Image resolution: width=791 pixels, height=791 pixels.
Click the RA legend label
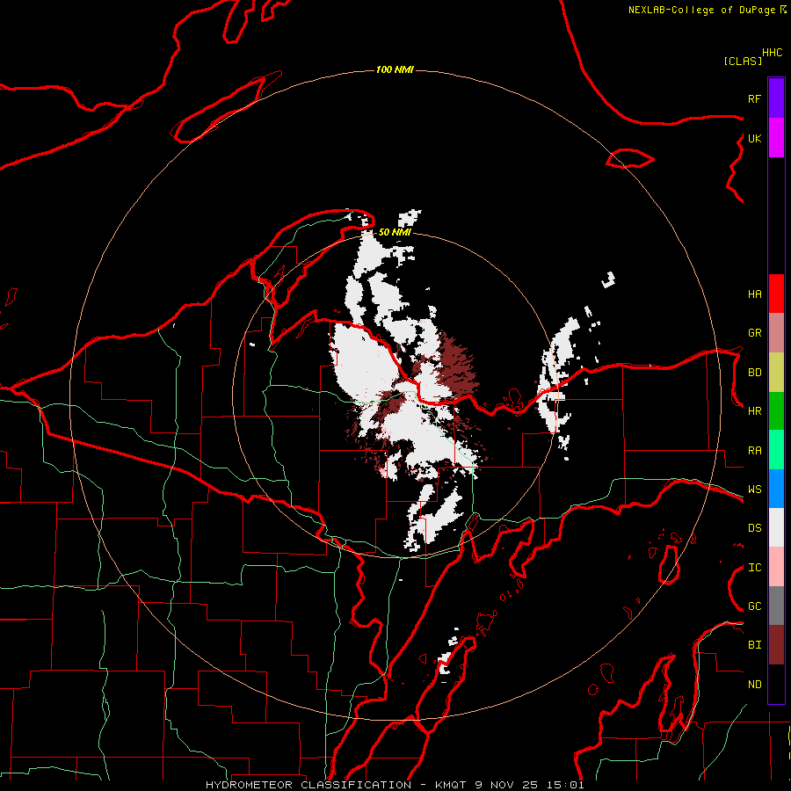[754, 450]
